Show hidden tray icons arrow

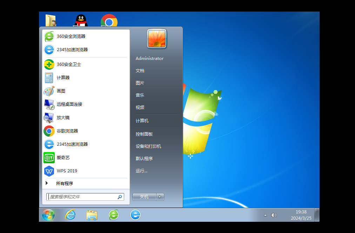265,215
